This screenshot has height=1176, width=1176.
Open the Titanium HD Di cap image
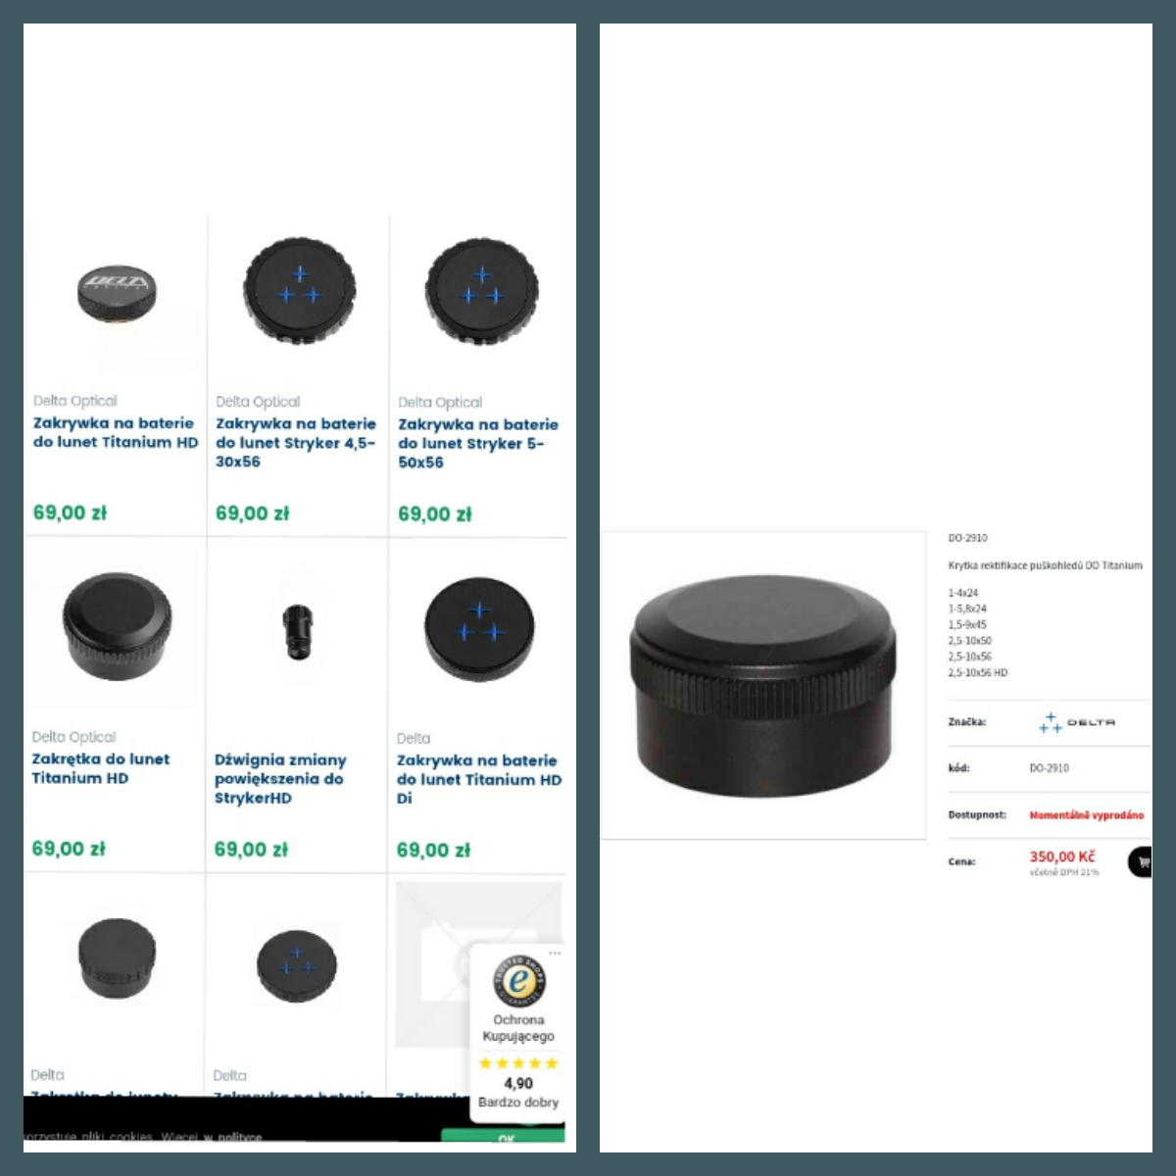pos(479,628)
